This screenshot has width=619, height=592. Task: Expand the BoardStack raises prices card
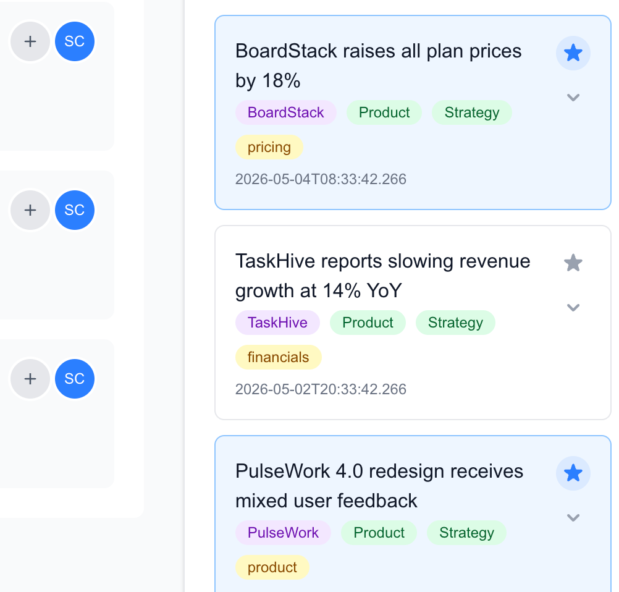tap(573, 97)
